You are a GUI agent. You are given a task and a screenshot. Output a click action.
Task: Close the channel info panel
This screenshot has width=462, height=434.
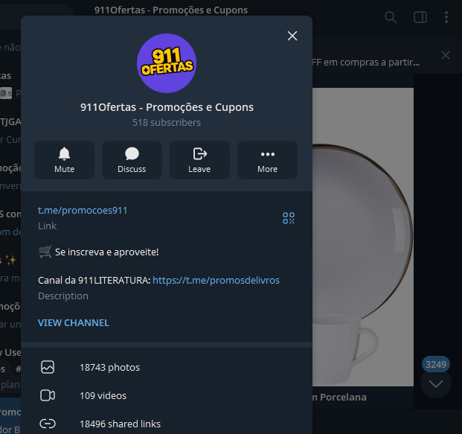coord(292,36)
